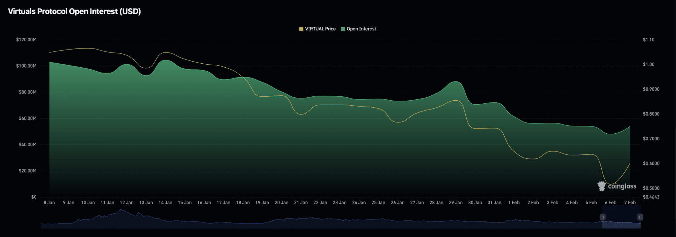
Task: Click the $0.4643 right axis label
Action: pos(651,197)
